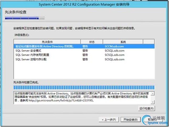Click the wizard step progress bar at top
169x127 pixels.
pos(25,18)
